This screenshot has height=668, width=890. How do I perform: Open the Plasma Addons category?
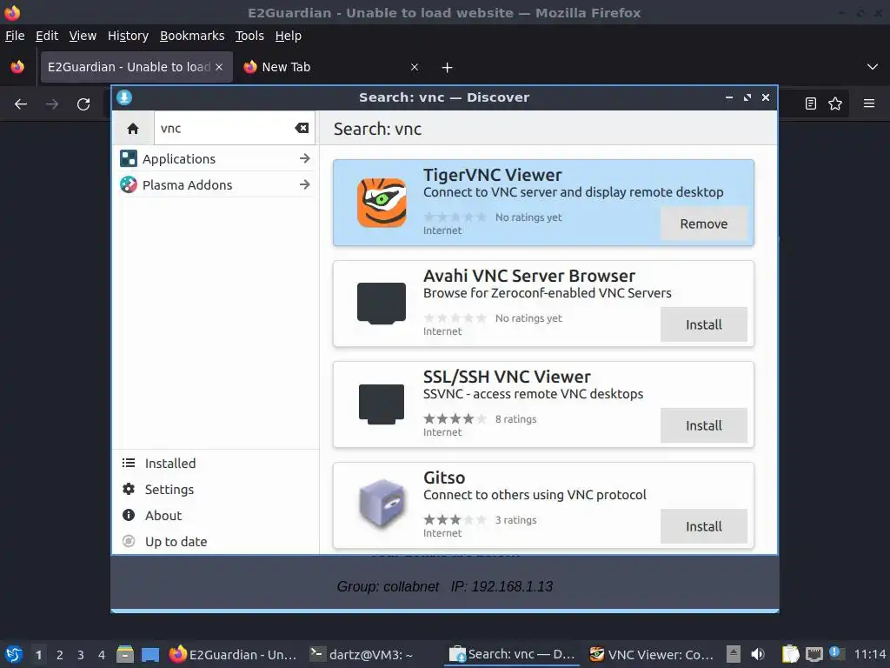point(216,184)
